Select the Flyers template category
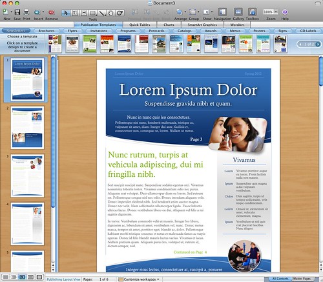This screenshot has width=323, height=282. coord(72,31)
